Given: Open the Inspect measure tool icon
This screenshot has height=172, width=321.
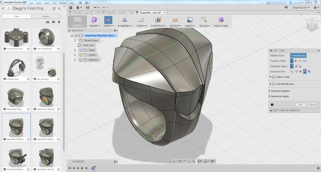Looking at the screenshot, I should [175, 20].
